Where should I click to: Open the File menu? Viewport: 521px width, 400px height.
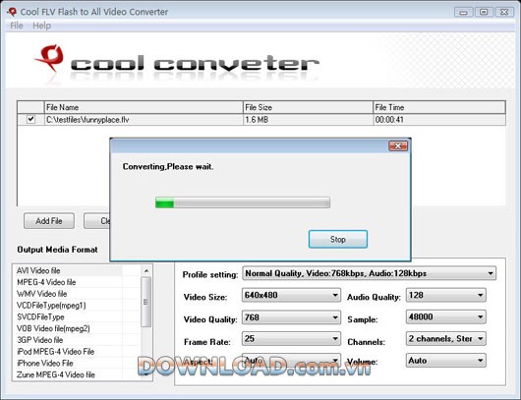(x=17, y=26)
